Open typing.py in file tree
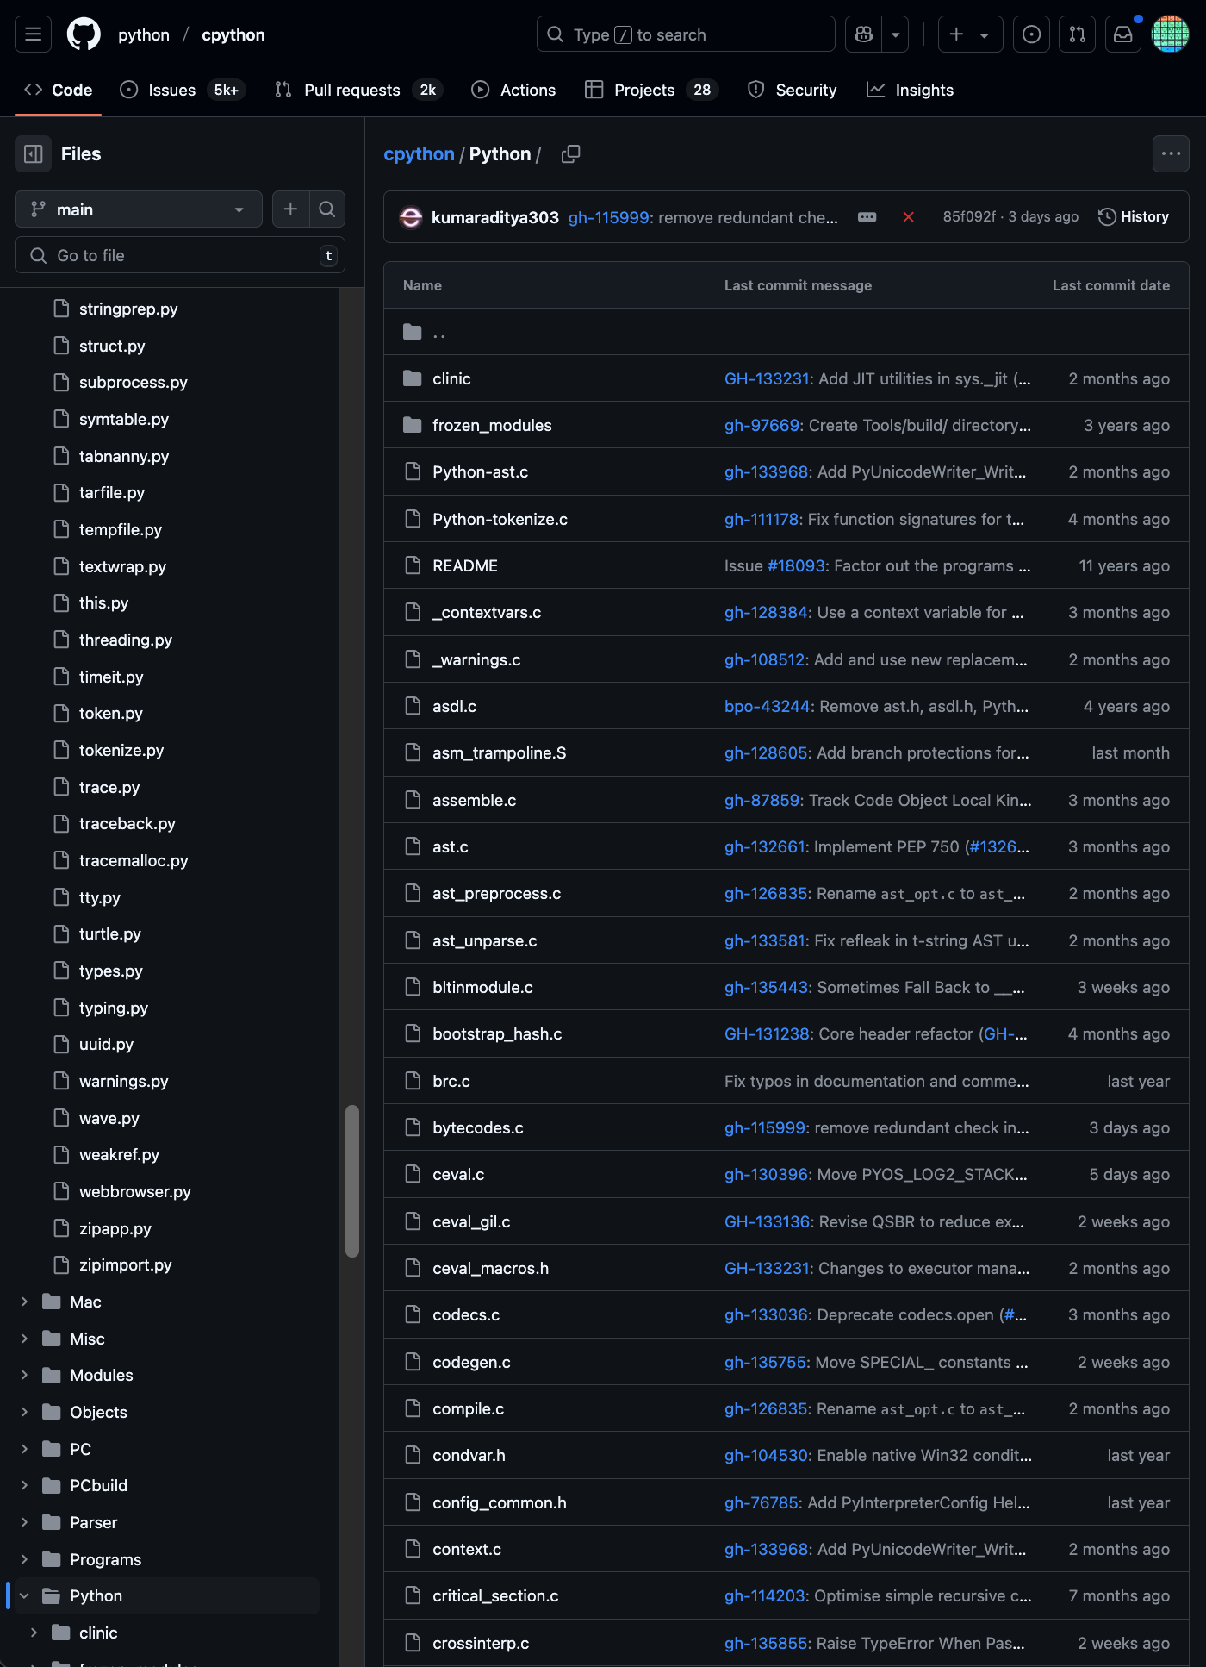This screenshot has height=1667, width=1206. coord(114,1008)
